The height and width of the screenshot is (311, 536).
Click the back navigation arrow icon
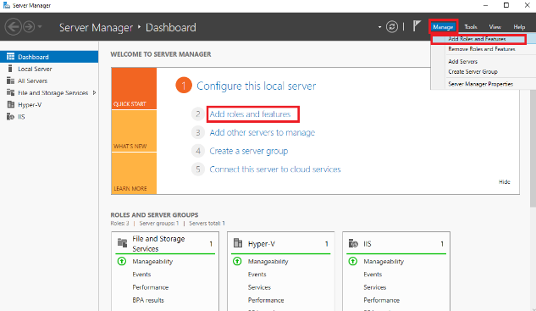(13, 26)
